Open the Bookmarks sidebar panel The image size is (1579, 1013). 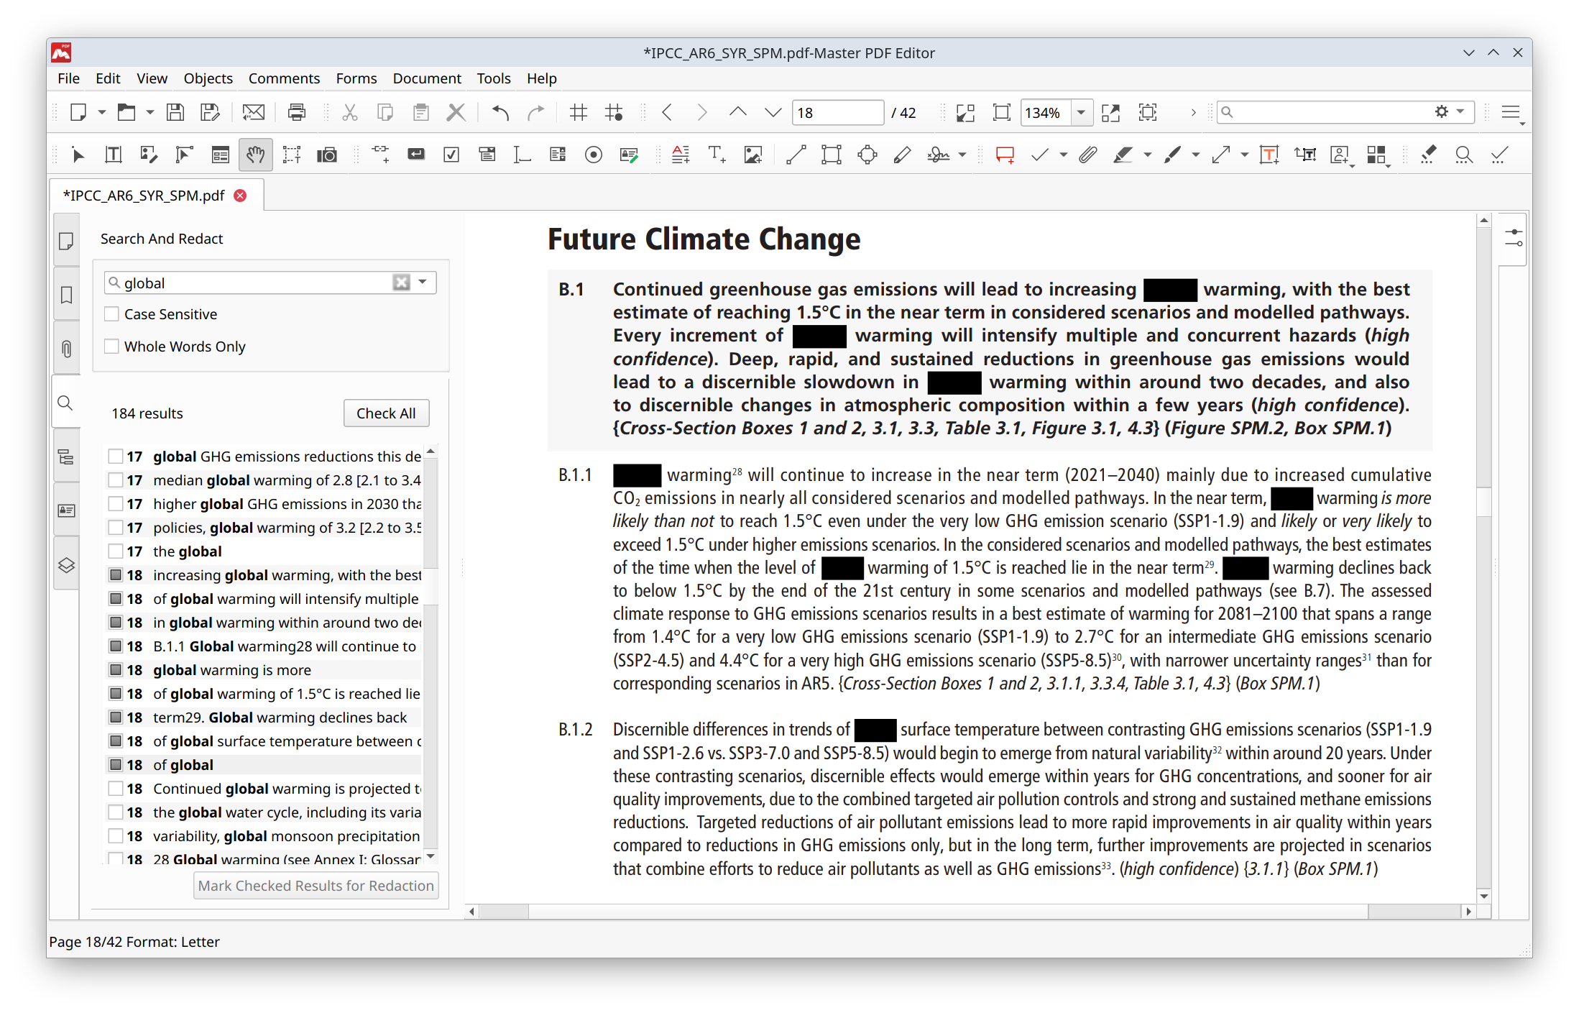(x=66, y=295)
